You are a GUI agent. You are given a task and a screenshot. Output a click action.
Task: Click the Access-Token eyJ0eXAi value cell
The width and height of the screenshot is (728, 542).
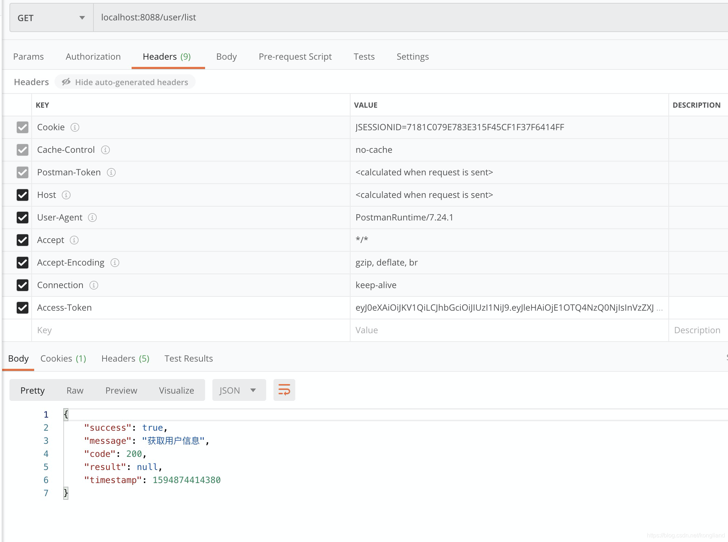pyautogui.click(x=509, y=308)
